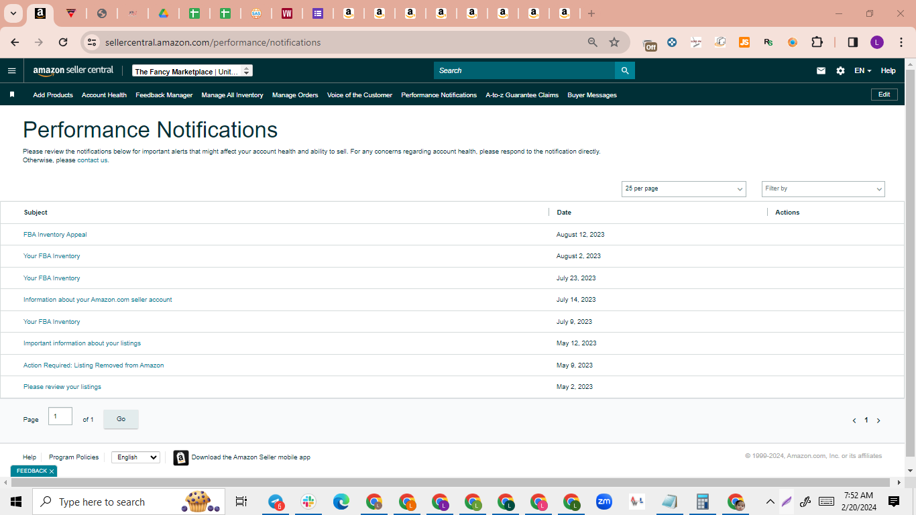
Task: Open the purple L profile avatar
Action: (x=877, y=42)
